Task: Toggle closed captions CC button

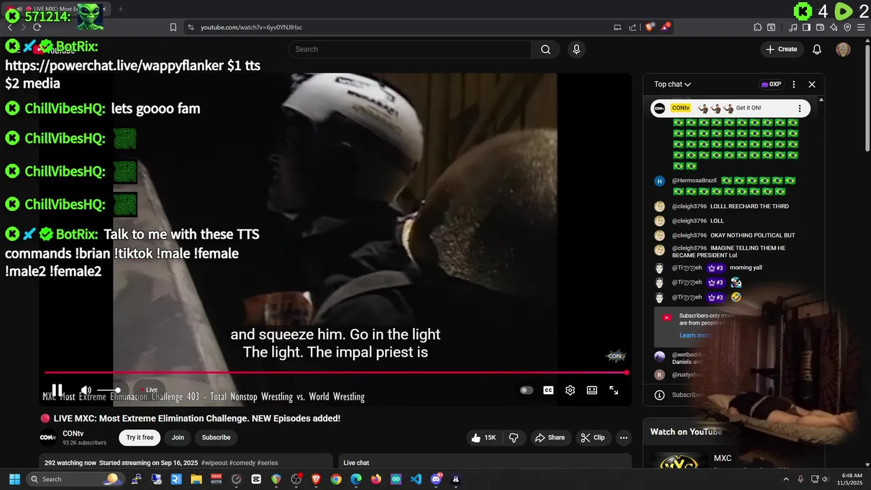Action: point(548,390)
